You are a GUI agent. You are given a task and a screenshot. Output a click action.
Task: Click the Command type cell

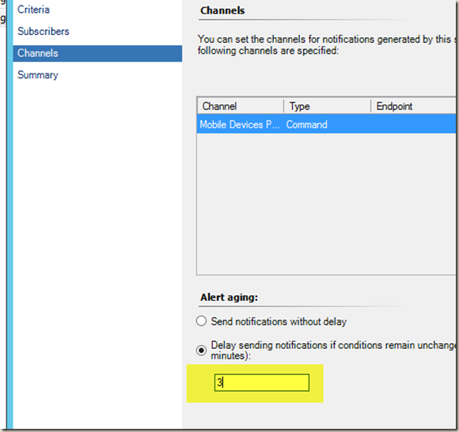(x=307, y=125)
